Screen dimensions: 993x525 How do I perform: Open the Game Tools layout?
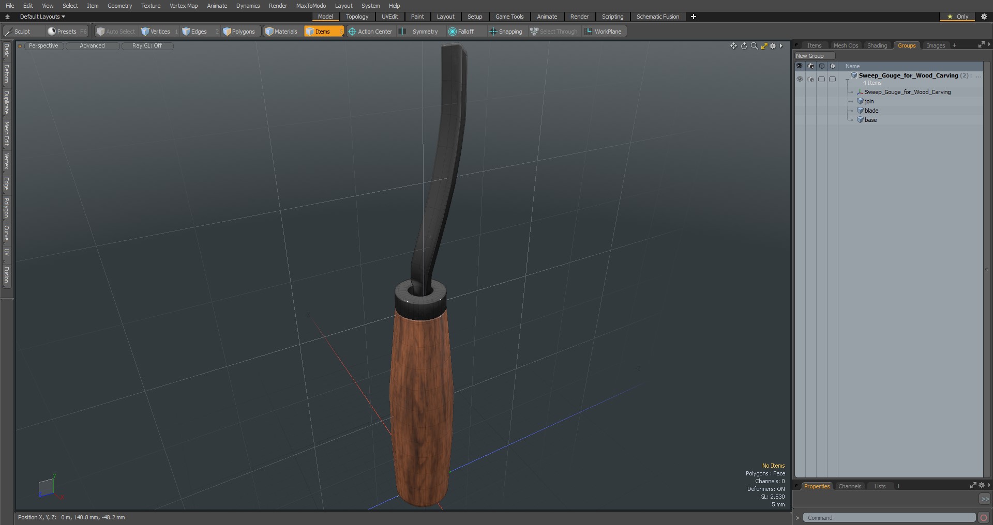(x=509, y=17)
